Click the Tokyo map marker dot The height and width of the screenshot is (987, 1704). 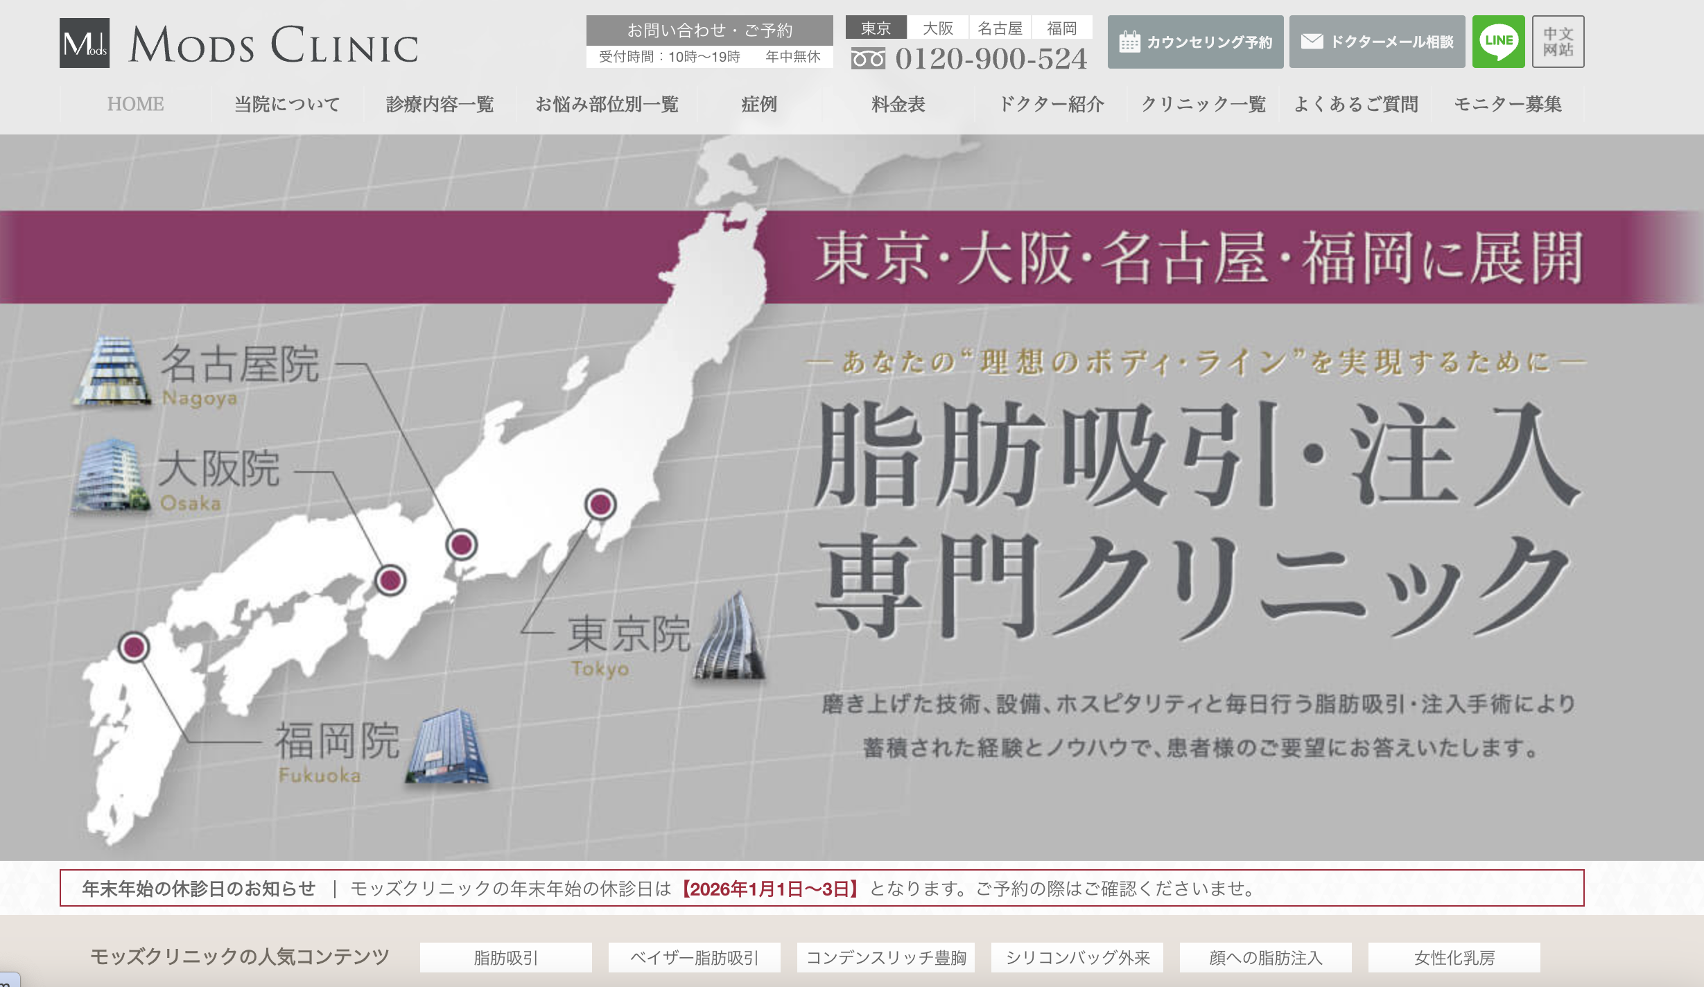(x=600, y=504)
